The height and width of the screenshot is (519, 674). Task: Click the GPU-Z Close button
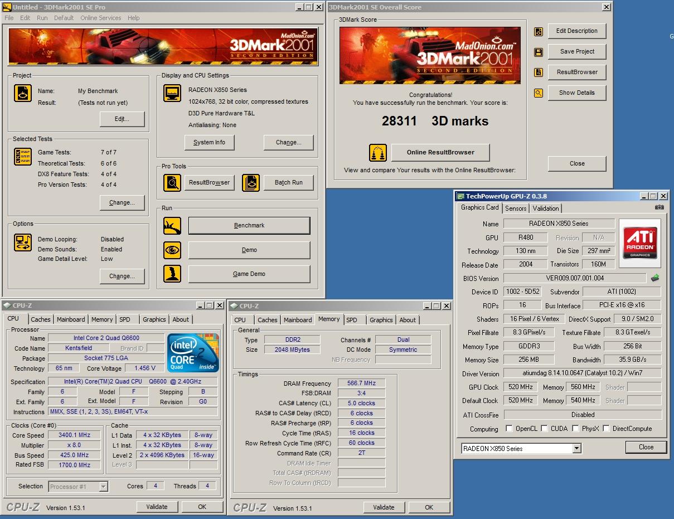[x=646, y=447]
